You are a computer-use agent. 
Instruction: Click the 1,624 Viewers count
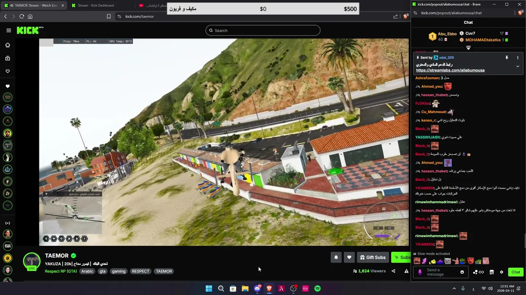[369, 271]
